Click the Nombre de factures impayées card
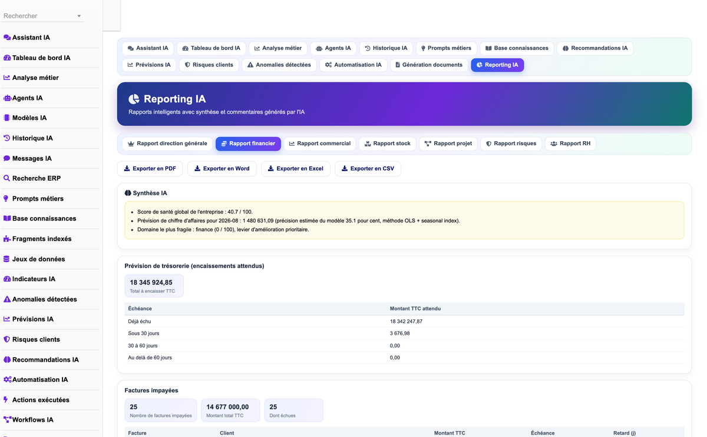This screenshot has width=707, height=437. pos(161,411)
